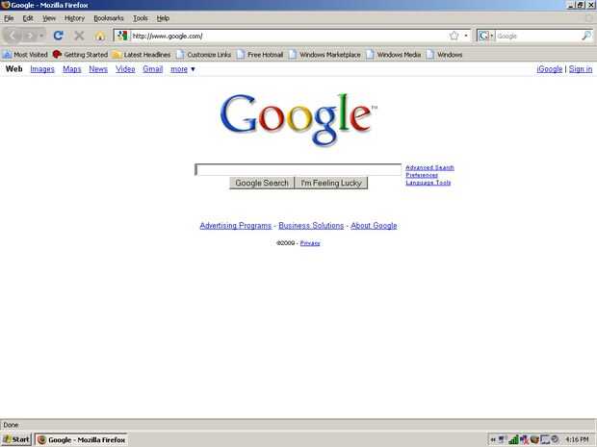Click the Firefox icon in title bar

tap(6, 6)
